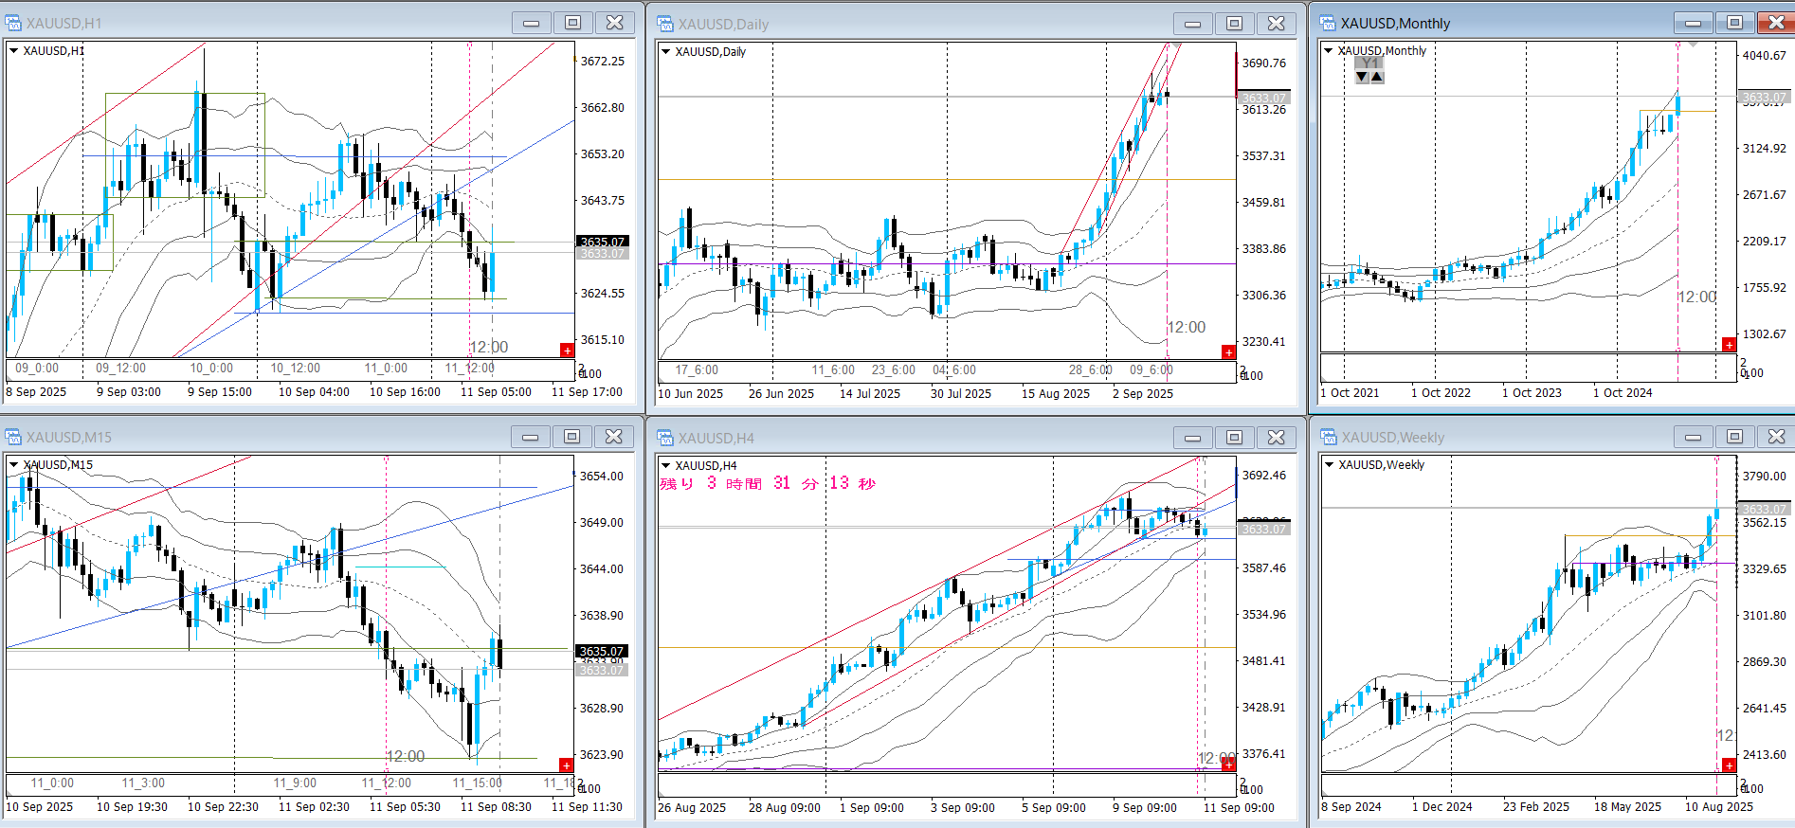Click the down arrow under Y1 label

[1362, 78]
